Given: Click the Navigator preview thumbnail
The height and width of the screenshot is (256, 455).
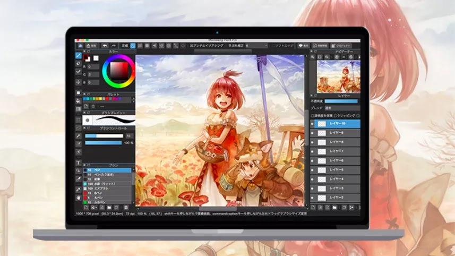Looking at the screenshot, I should 339,77.
